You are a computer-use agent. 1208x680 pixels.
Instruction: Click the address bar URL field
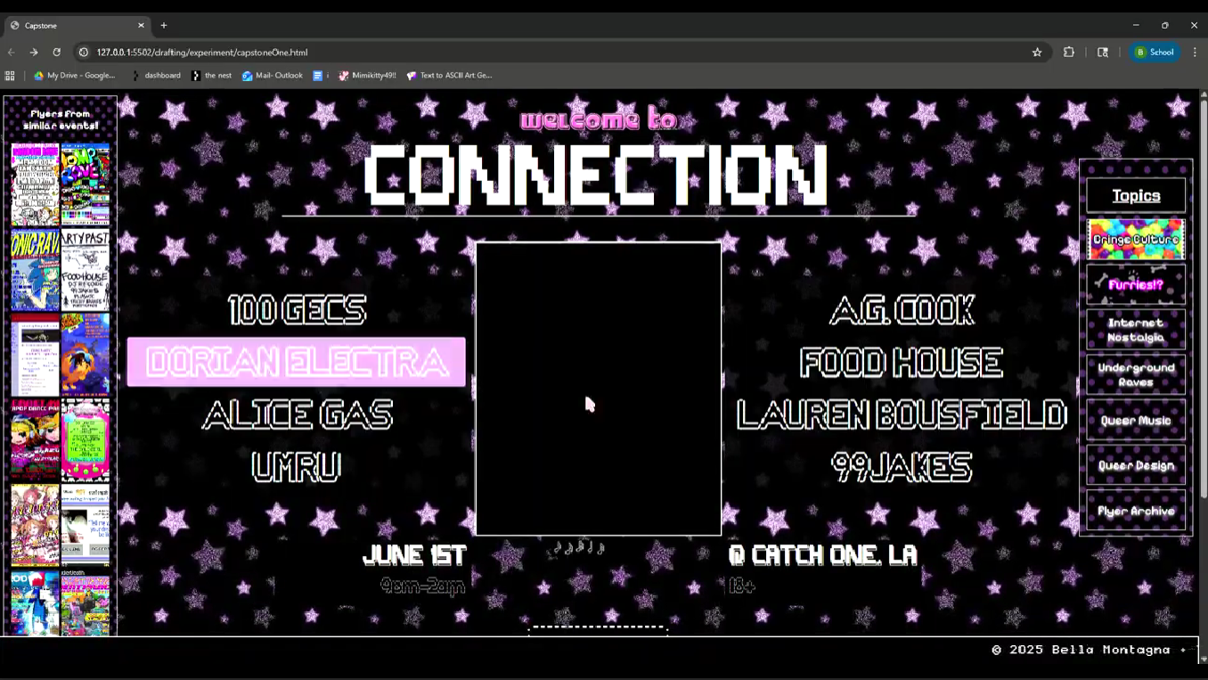point(552,53)
